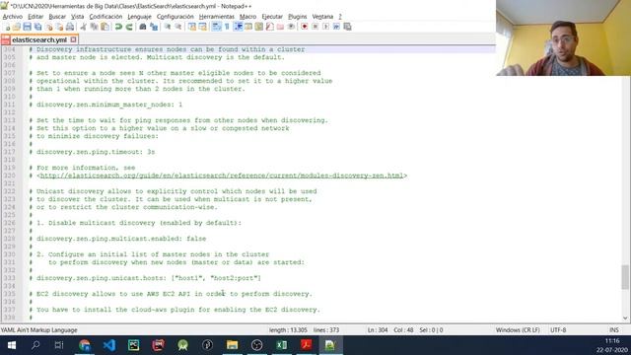This screenshot has width=631, height=355.
Task: Click the Zoom In toolbar icon
Action: (168, 27)
